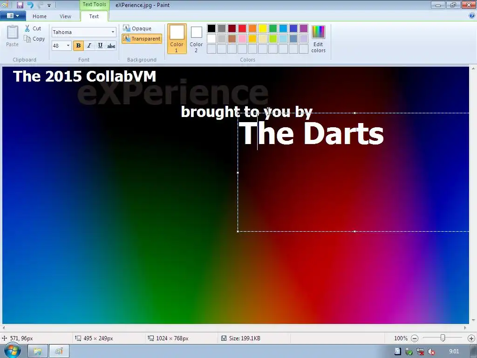Screen dimensions: 477x358
Task: Switch to the Home tab
Action: coord(40,16)
